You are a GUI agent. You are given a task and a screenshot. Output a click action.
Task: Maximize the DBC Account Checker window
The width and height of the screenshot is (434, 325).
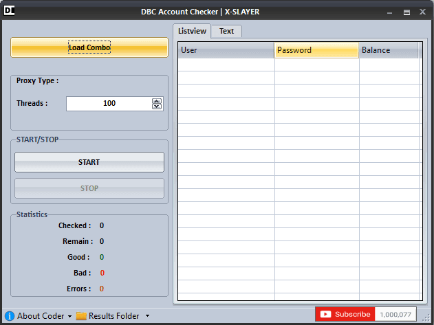(406, 12)
